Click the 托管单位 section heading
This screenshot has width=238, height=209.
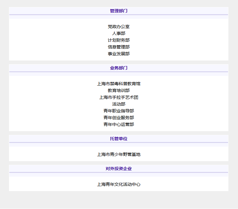[x=119, y=139]
